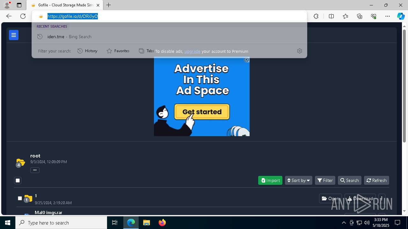This screenshot has height=229, width=408.
Task: Go back to the previous page
Action: coord(9,16)
